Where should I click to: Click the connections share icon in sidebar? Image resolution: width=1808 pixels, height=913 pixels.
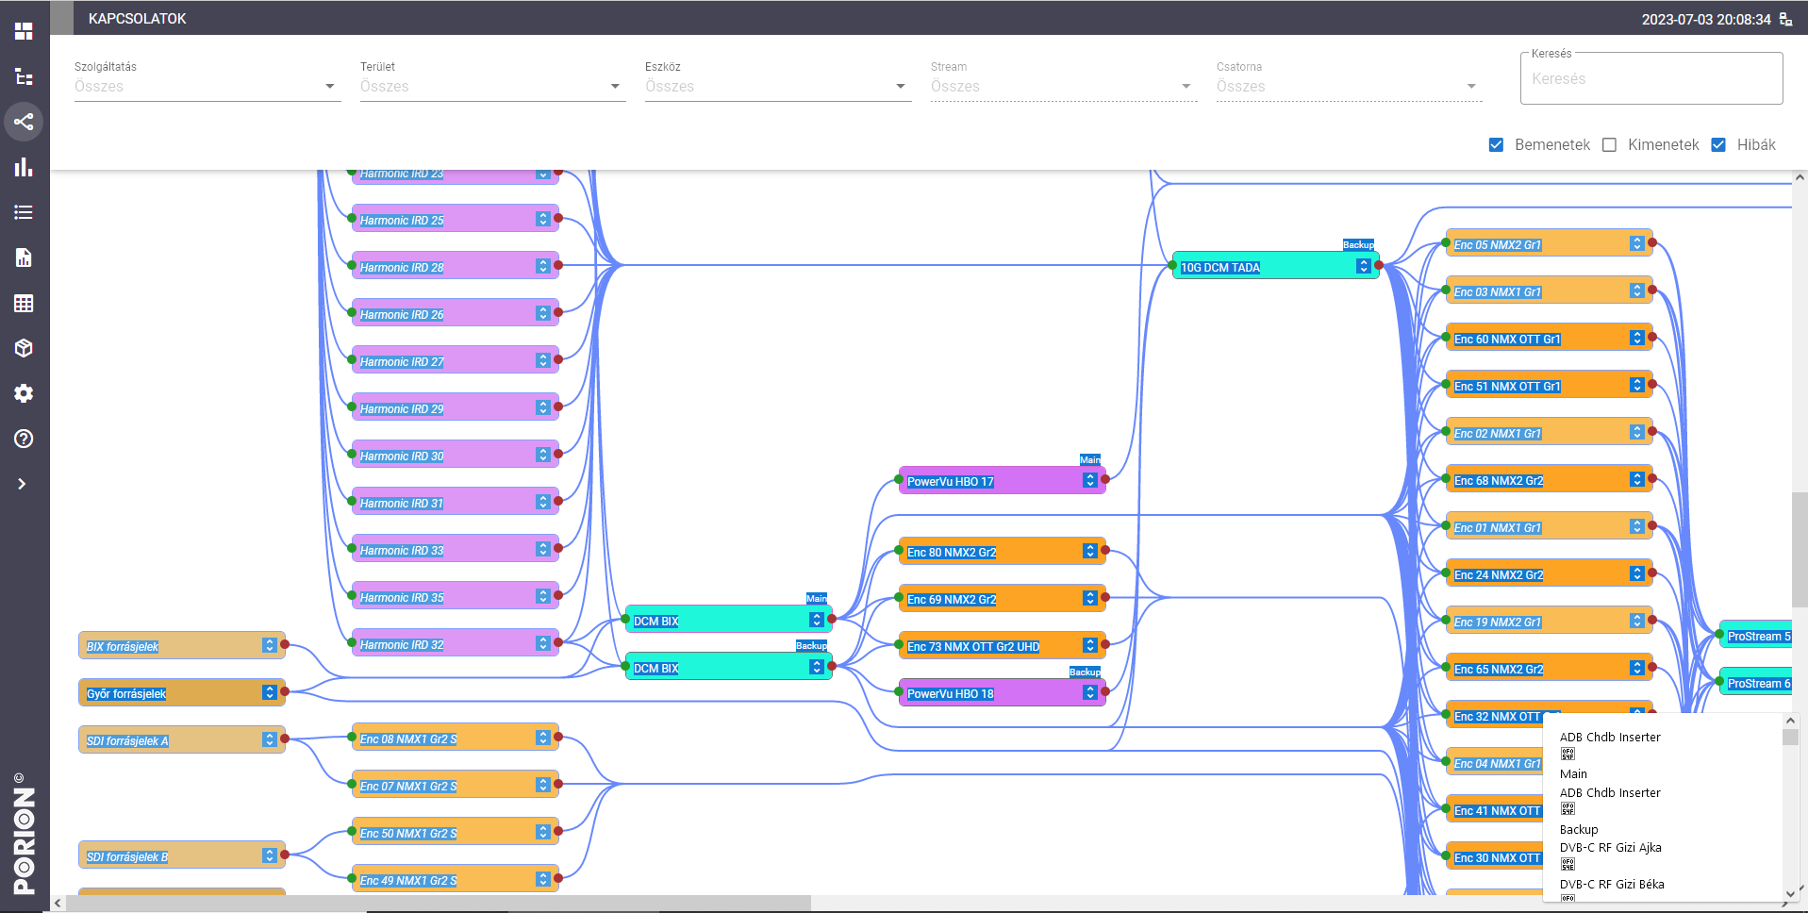[x=24, y=122]
